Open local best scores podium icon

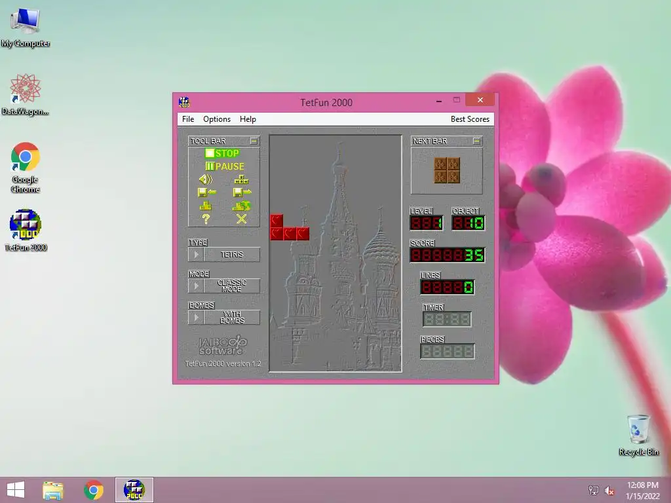(x=205, y=206)
